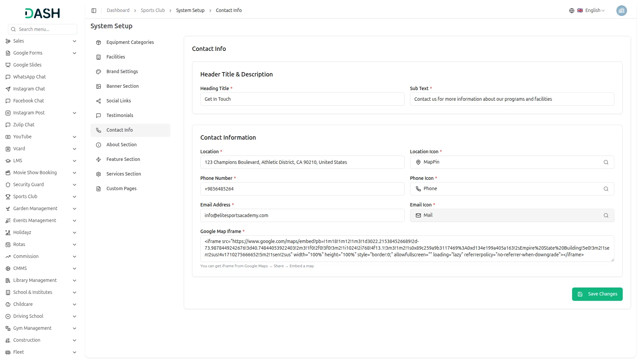Click the Phone Number input field

tap(302, 189)
